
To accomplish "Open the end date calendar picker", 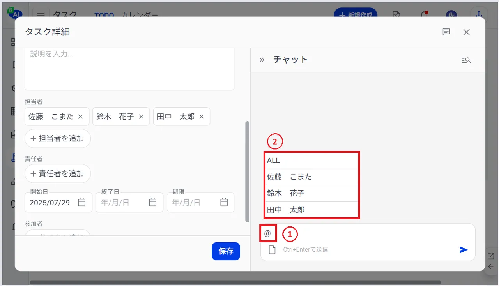I will [x=153, y=202].
